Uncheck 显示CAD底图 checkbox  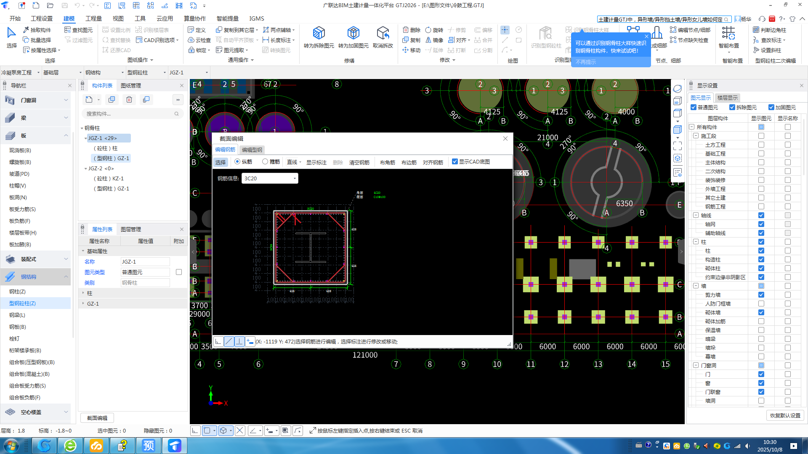(454, 161)
